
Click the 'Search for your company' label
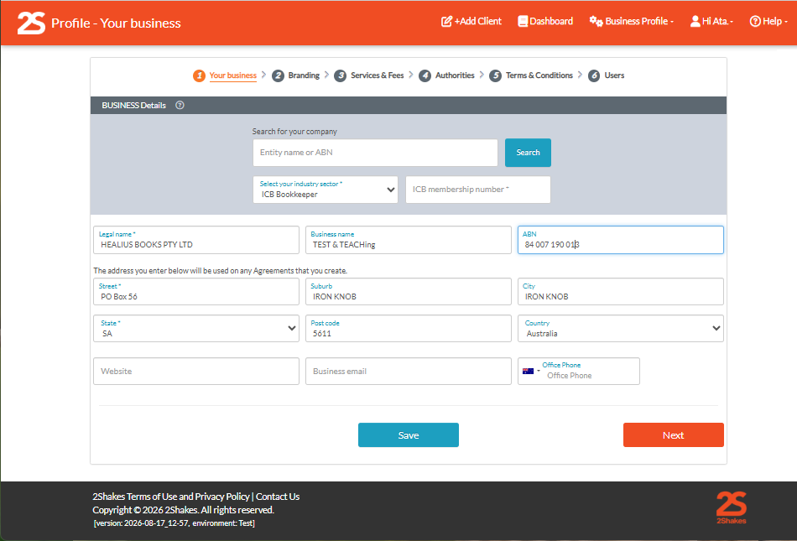click(294, 132)
